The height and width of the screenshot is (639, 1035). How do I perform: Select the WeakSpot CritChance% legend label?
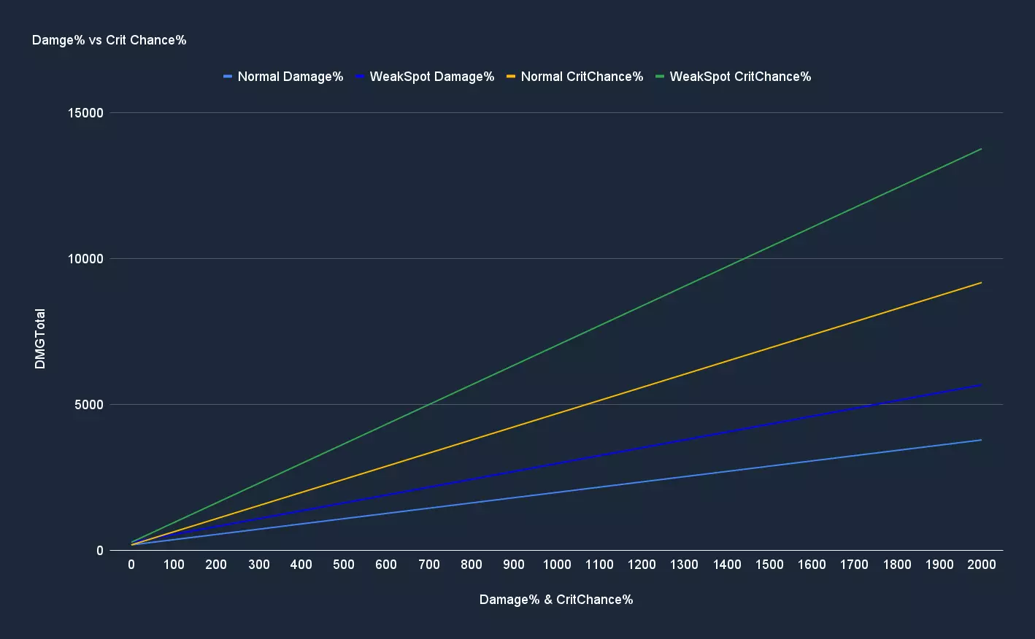tap(740, 77)
